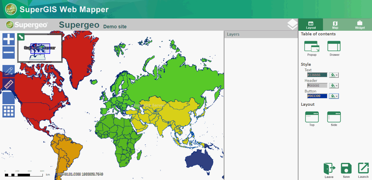Image resolution: width=372 pixels, height=180 pixels.
Task: Click the Demo site subtitle
Action: click(x=115, y=26)
